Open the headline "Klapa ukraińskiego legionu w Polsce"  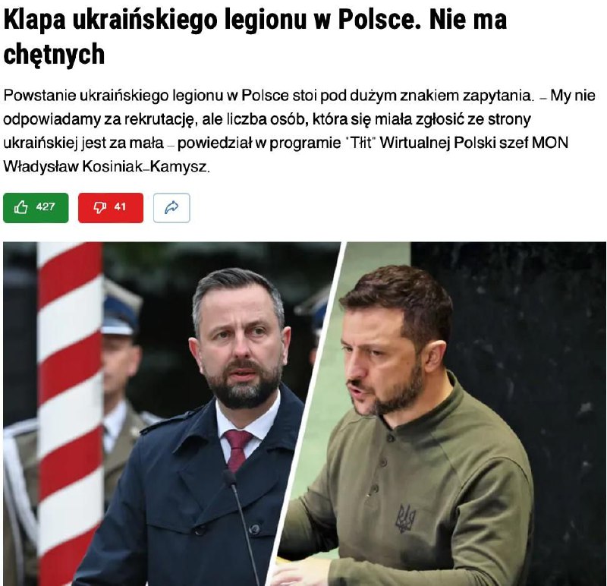(212, 20)
